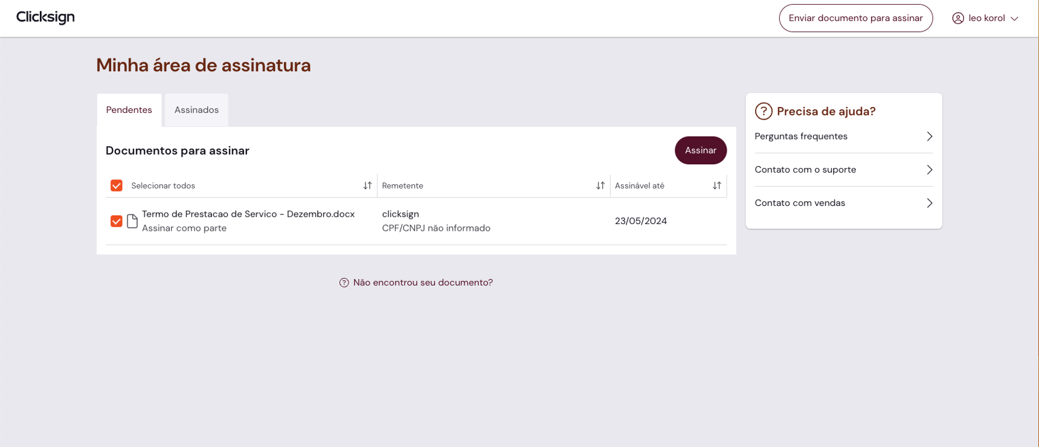The image size is (1039, 447).
Task: Open the Não encontrou seu documento link
Action: click(x=423, y=282)
